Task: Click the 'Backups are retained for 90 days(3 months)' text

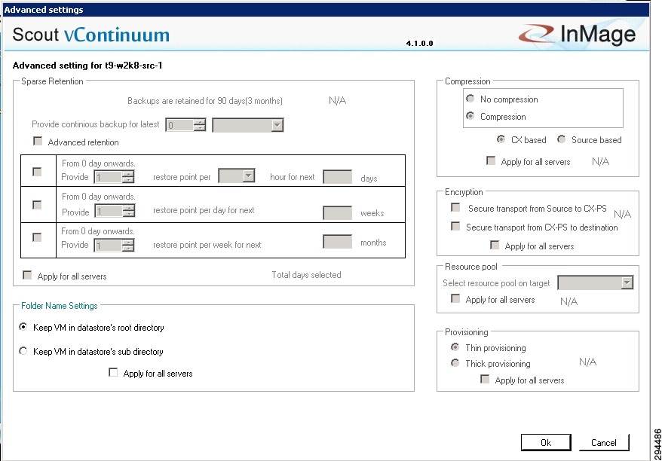Action: click(x=205, y=101)
